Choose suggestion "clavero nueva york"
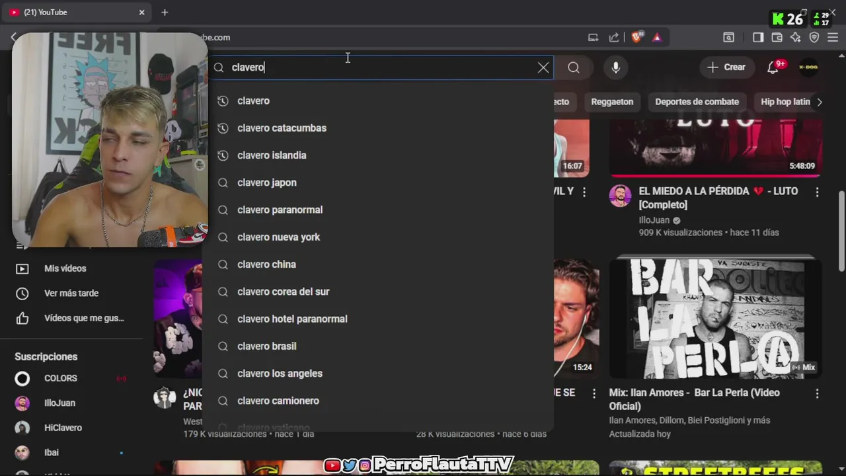Viewport: 846px width, 476px height. [x=377, y=237]
